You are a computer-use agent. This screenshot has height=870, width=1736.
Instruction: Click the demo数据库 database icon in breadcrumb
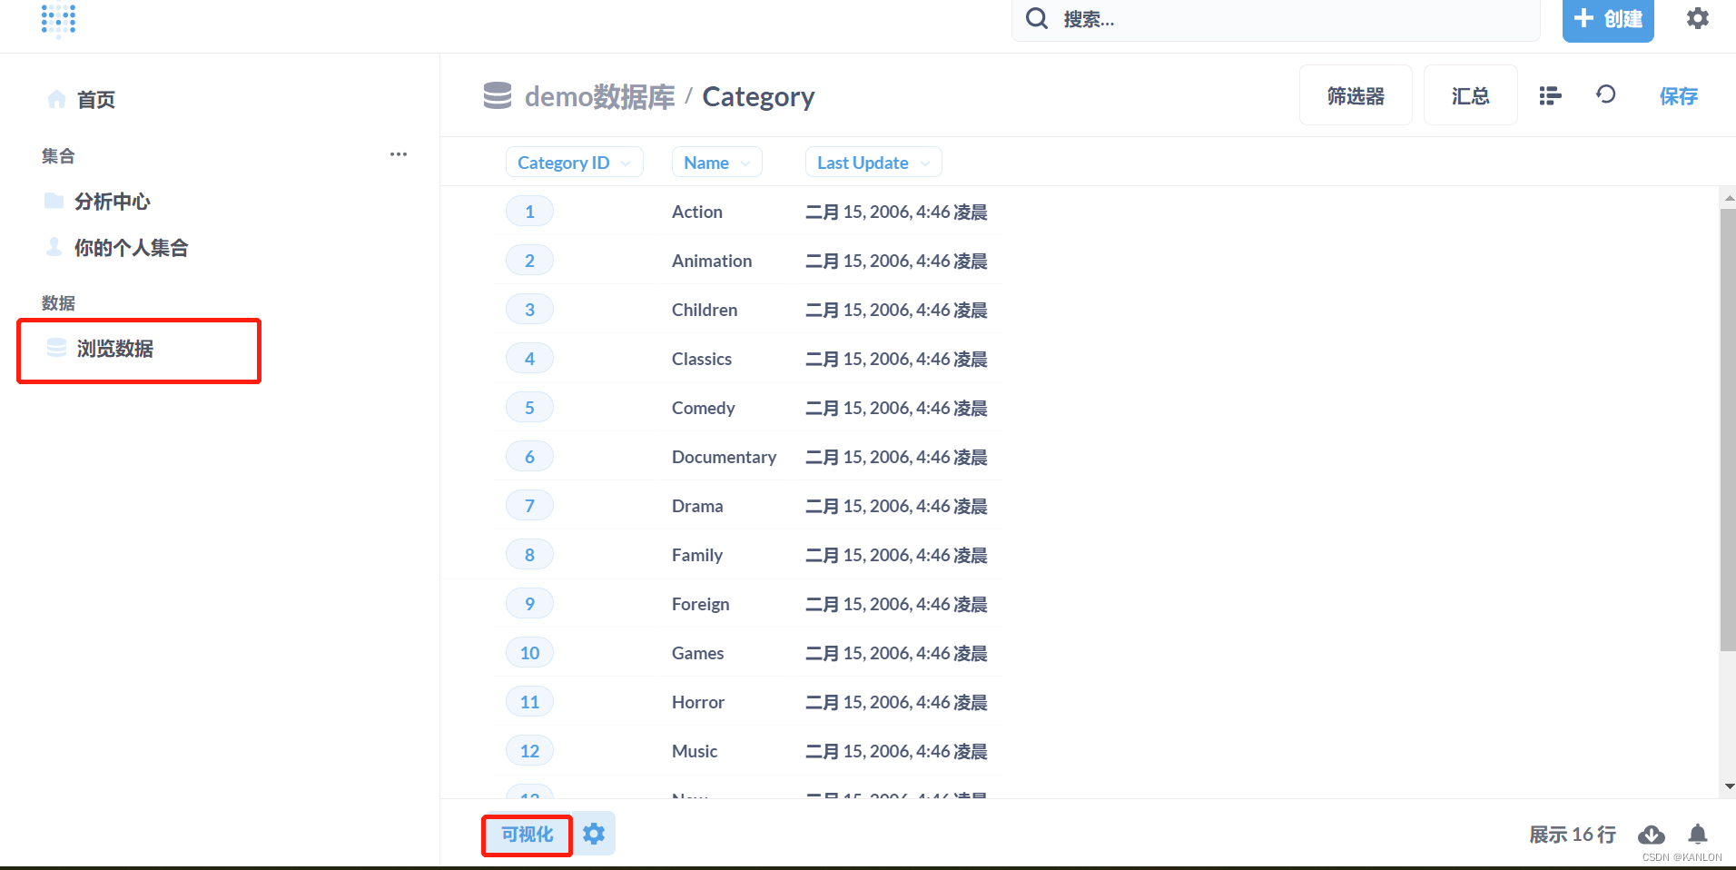(x=497, y=95)
